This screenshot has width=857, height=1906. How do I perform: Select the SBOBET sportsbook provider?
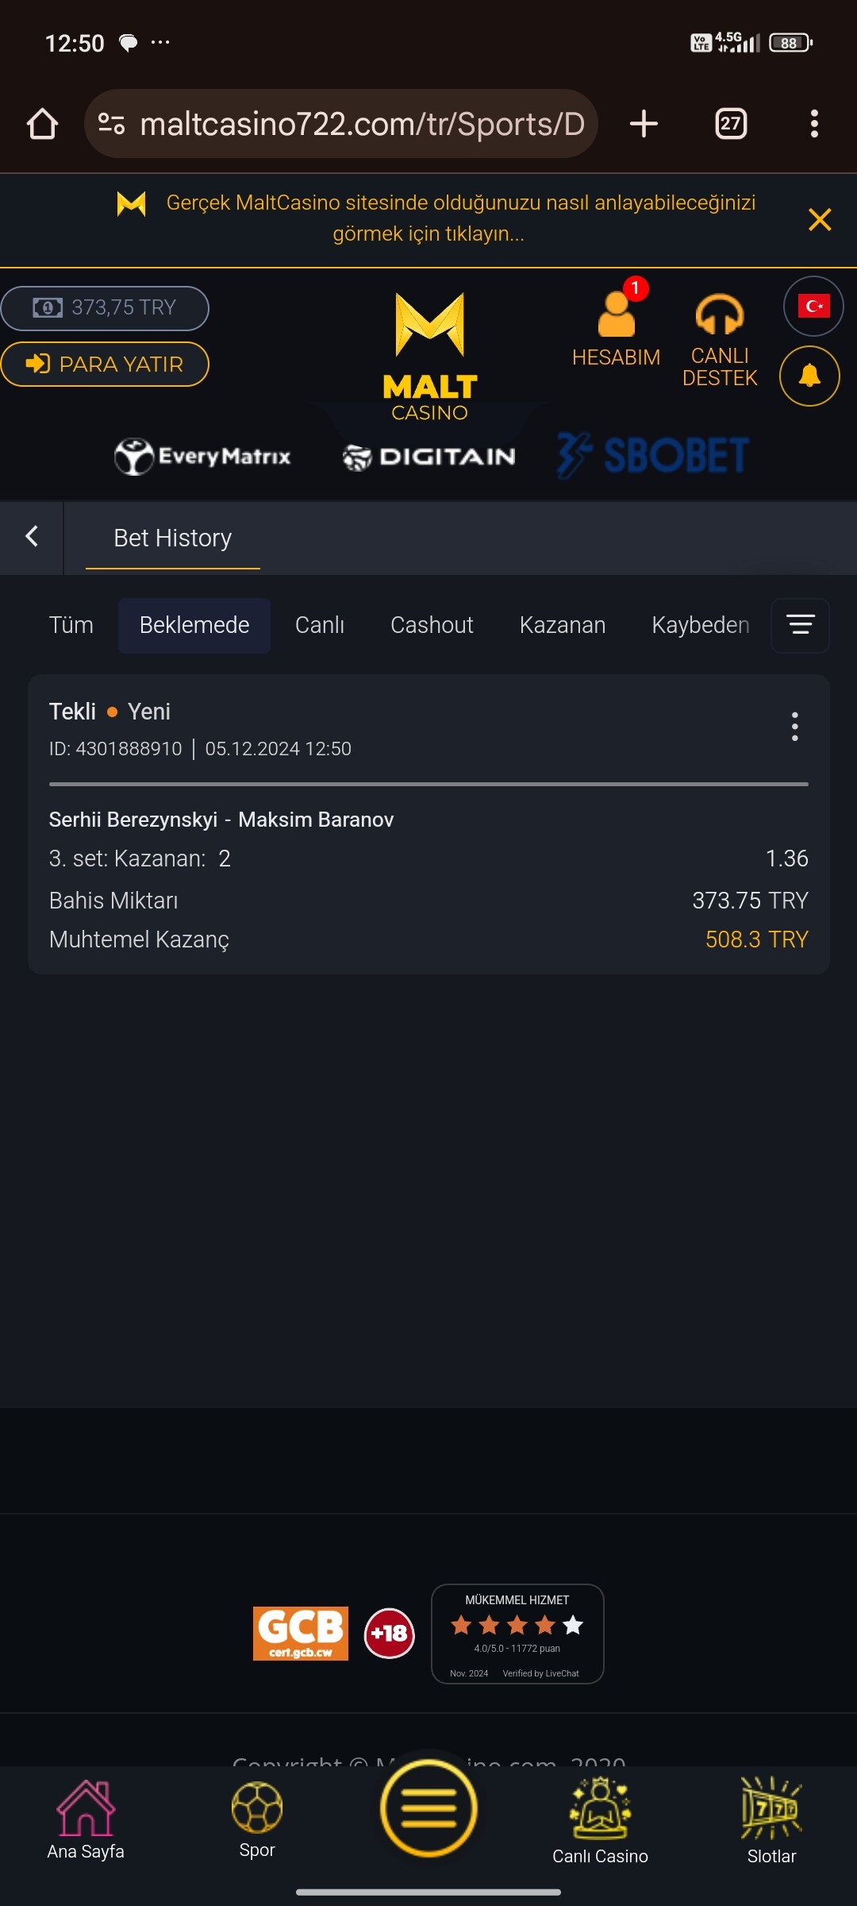coord(652,455)
